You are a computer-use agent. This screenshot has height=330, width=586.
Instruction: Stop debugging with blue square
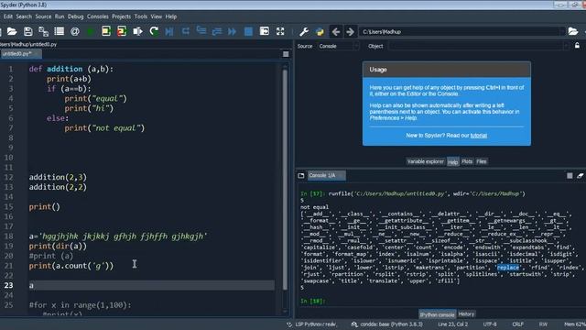(x=248, y=31)
